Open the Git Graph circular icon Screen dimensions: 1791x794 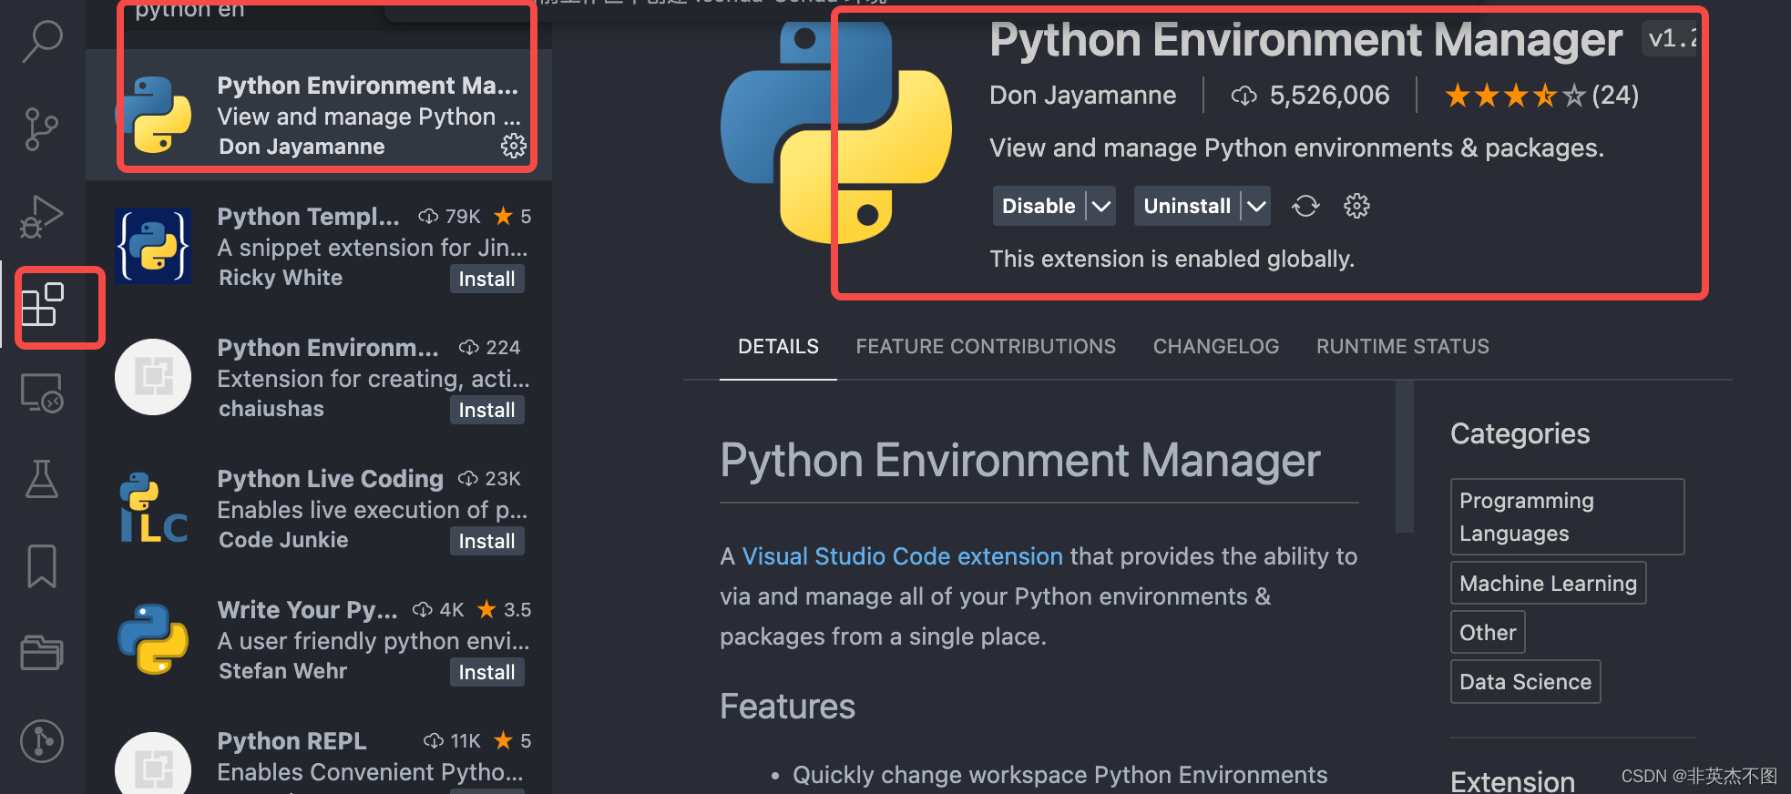pyautogui.click(x=42, y=740)
